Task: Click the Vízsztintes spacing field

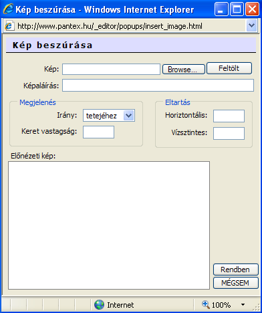Action: pos(229,133)
